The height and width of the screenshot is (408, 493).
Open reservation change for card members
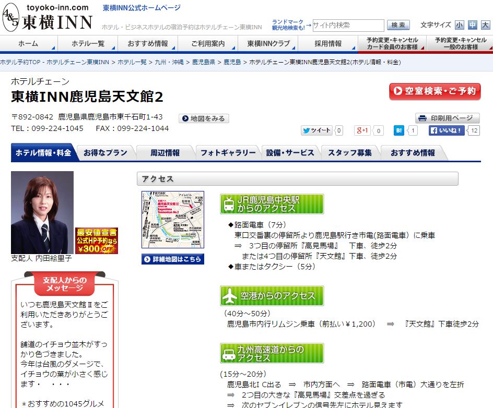(392, 43)
